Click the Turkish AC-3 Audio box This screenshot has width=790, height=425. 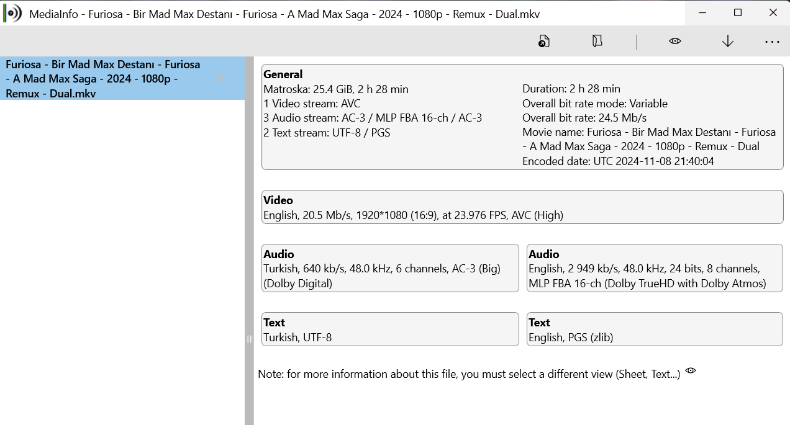point(390,268)
